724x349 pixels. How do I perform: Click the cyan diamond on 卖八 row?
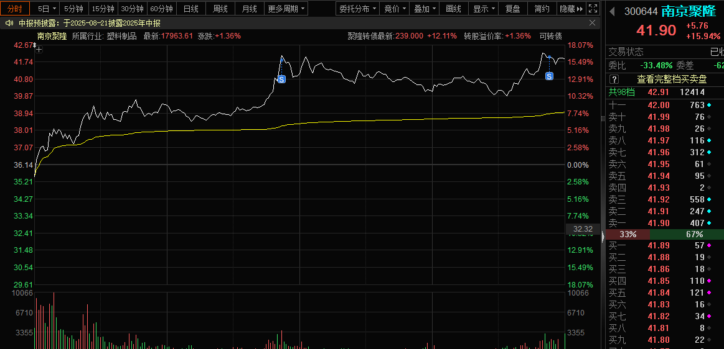(709, 140)
